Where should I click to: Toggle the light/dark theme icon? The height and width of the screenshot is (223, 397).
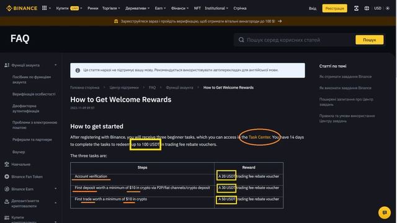point(388,8)
